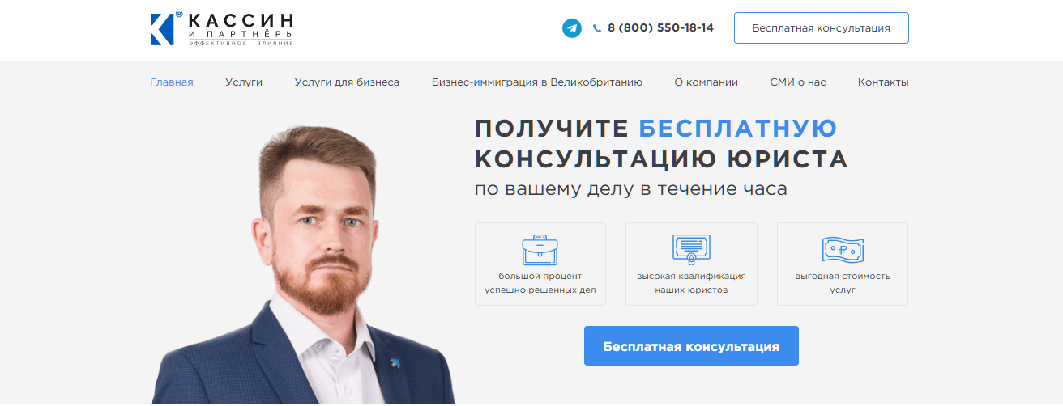The width and height of the screenshot is (1063, 406).
Task: Open the Услуги menu item
Action: 244,82
